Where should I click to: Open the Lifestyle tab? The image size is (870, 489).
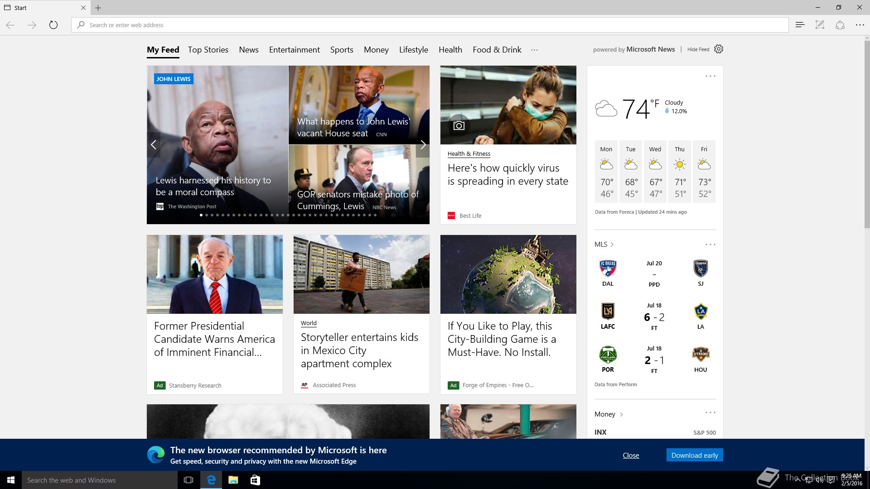413,50
